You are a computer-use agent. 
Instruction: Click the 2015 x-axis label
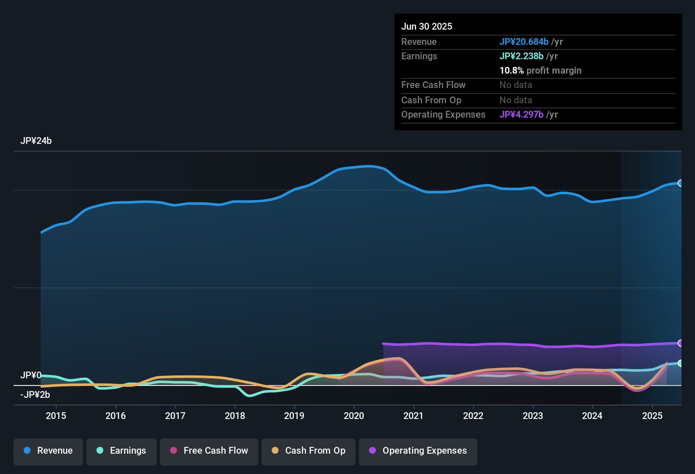(x=56, y=416)
